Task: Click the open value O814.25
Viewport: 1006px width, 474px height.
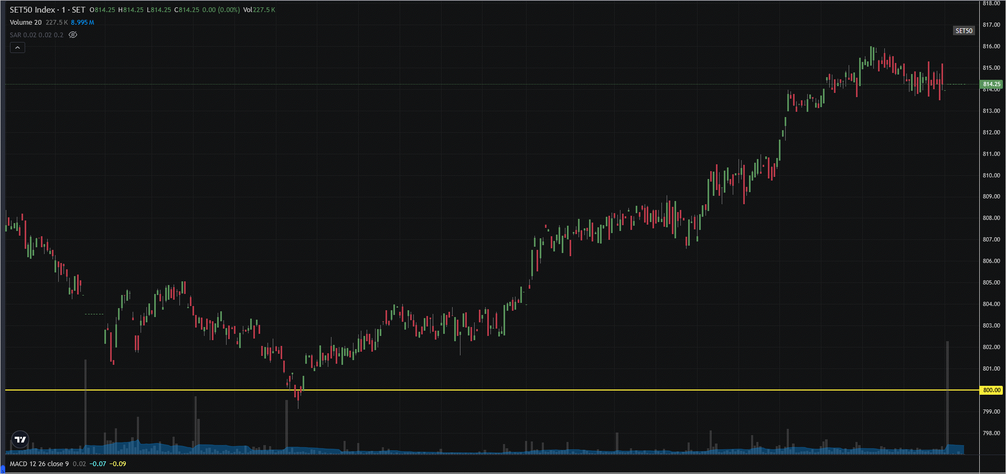Action: point(102,10)
